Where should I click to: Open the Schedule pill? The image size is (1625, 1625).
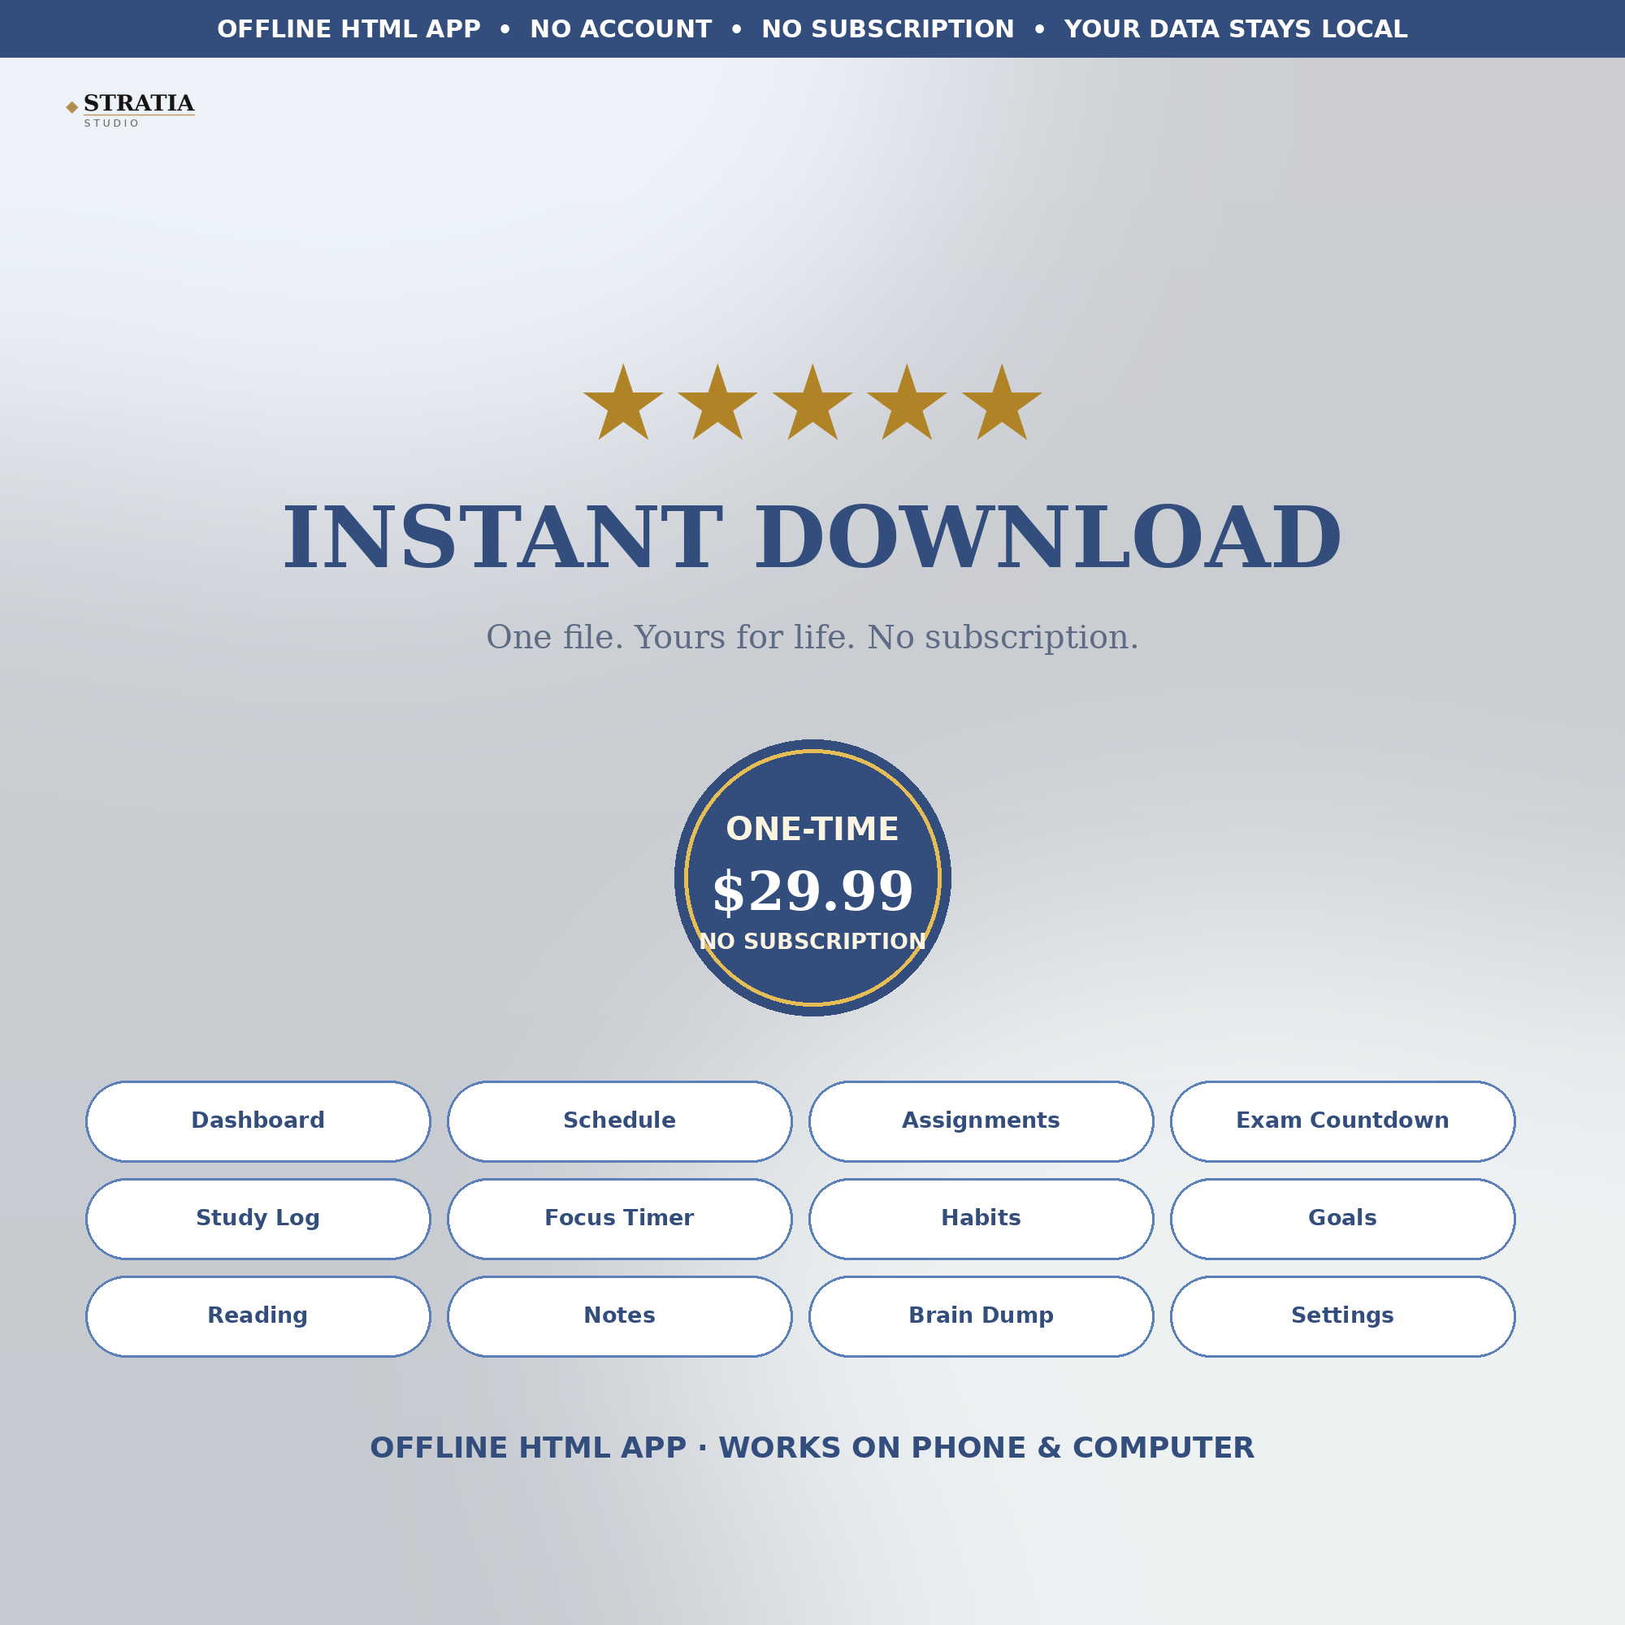click(620, 1121)
